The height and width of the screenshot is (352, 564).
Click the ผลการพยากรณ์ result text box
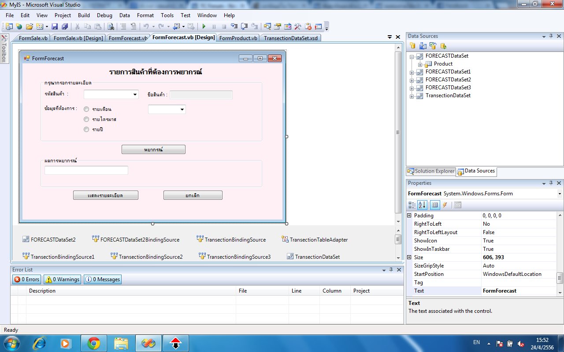[x=86, y=170]
